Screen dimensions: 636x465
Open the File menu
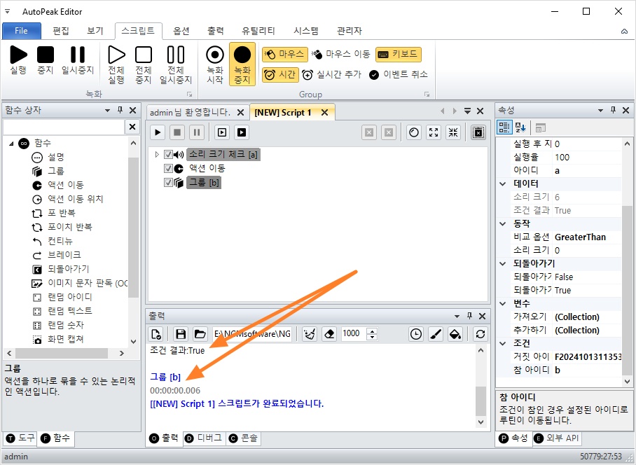(22, 31)
